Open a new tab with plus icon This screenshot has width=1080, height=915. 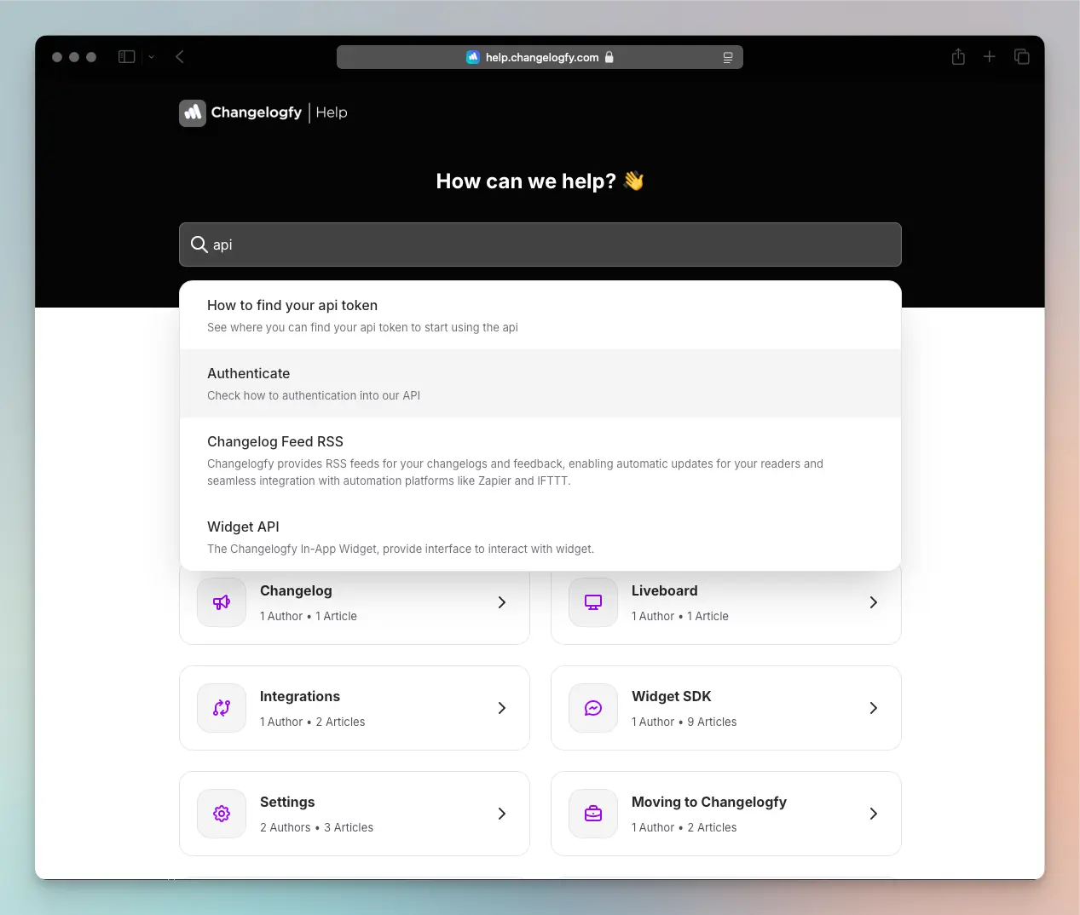989,57
